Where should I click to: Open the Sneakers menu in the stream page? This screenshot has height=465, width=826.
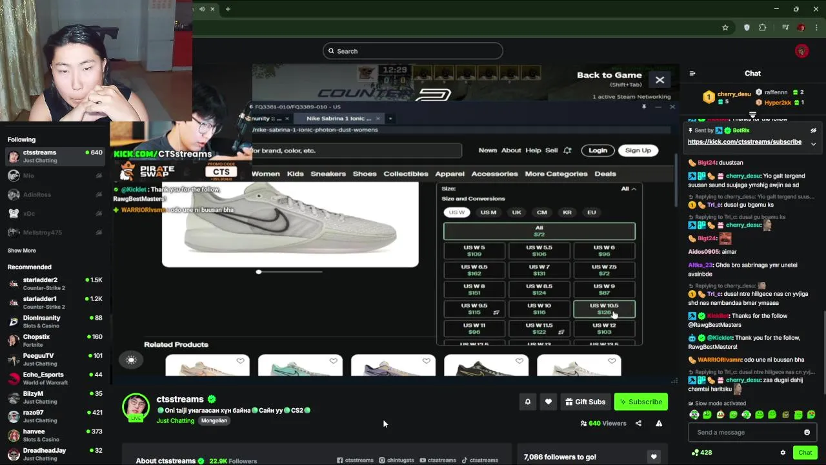point(328,174)
